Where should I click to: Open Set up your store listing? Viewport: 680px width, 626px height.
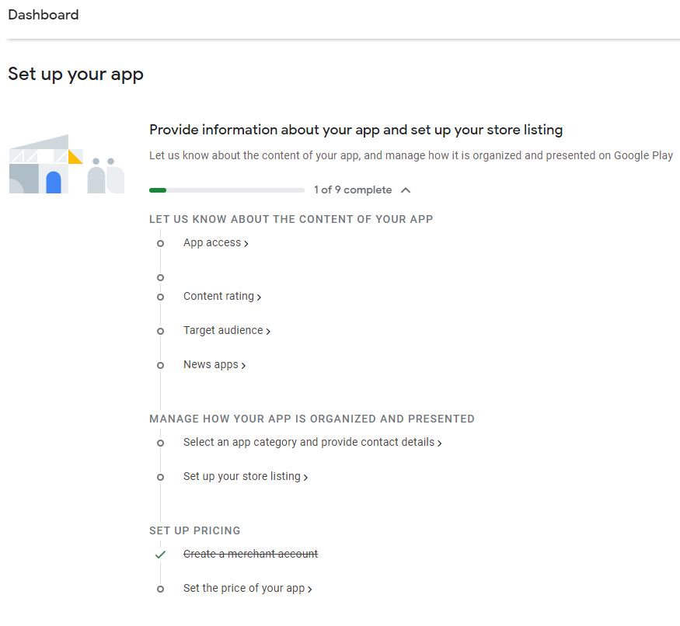click(241, 476)
